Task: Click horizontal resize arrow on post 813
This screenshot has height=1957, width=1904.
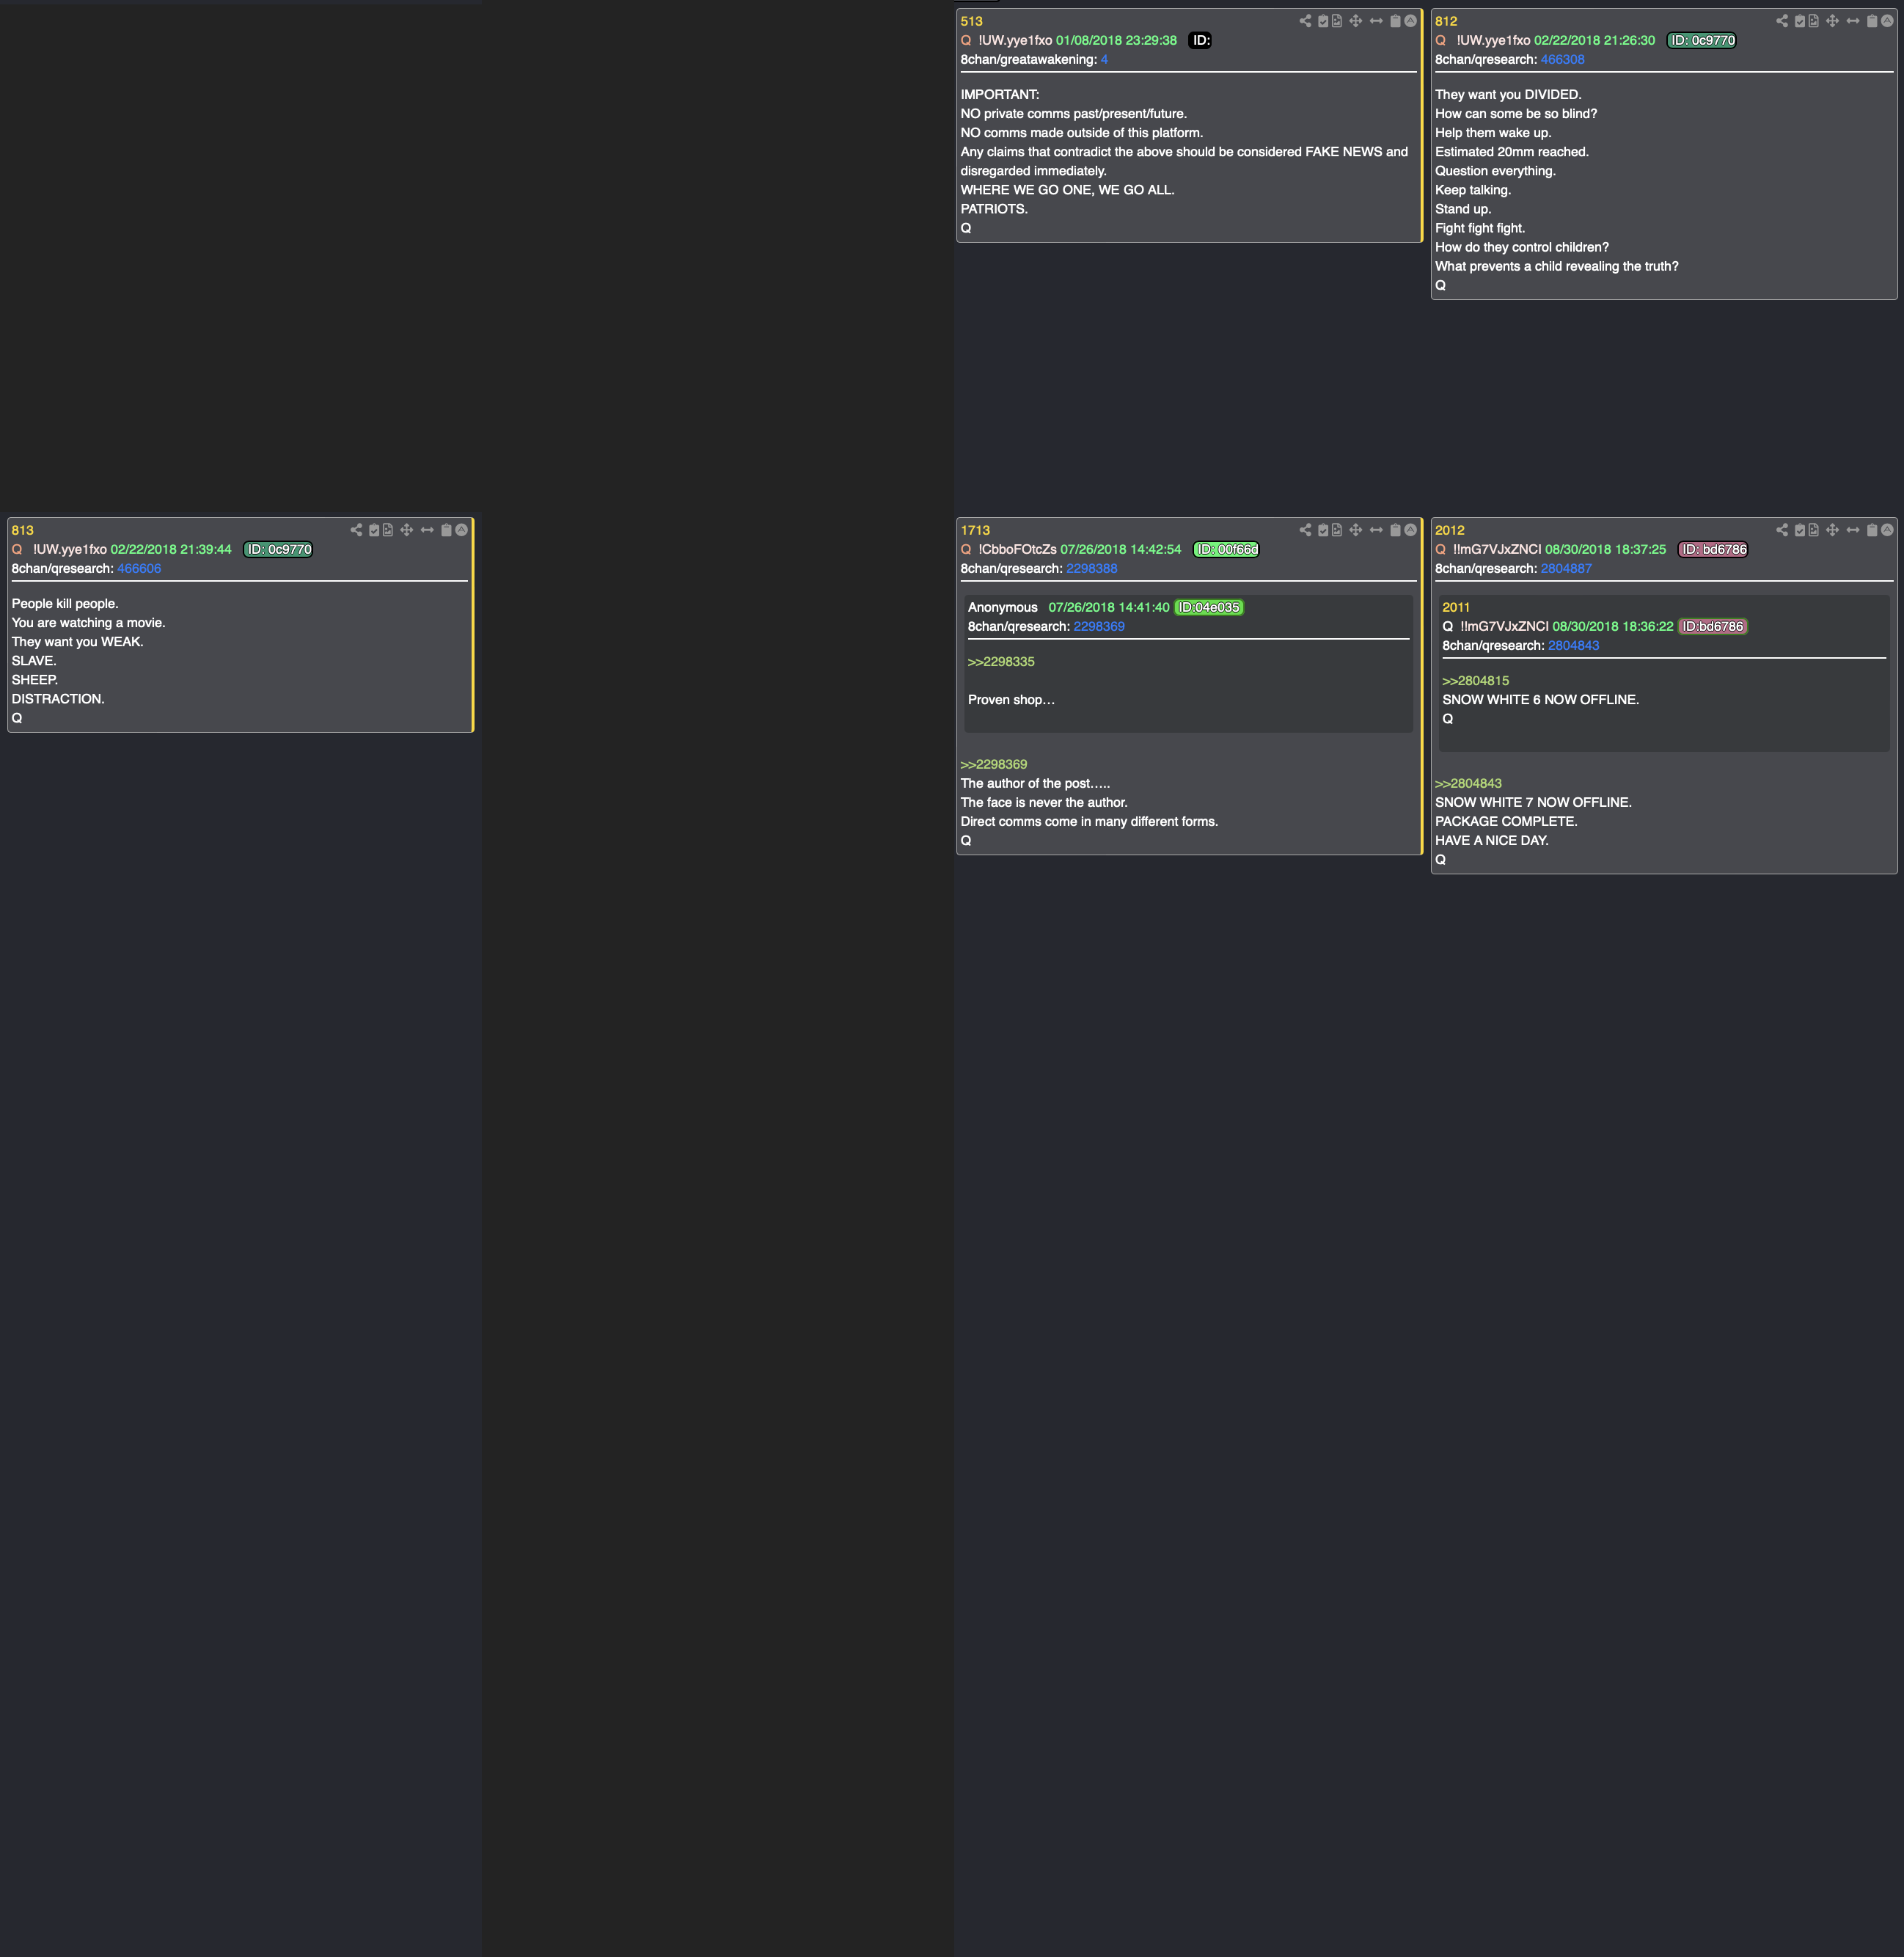Action: pyautogui.click(x=427, y=530)
